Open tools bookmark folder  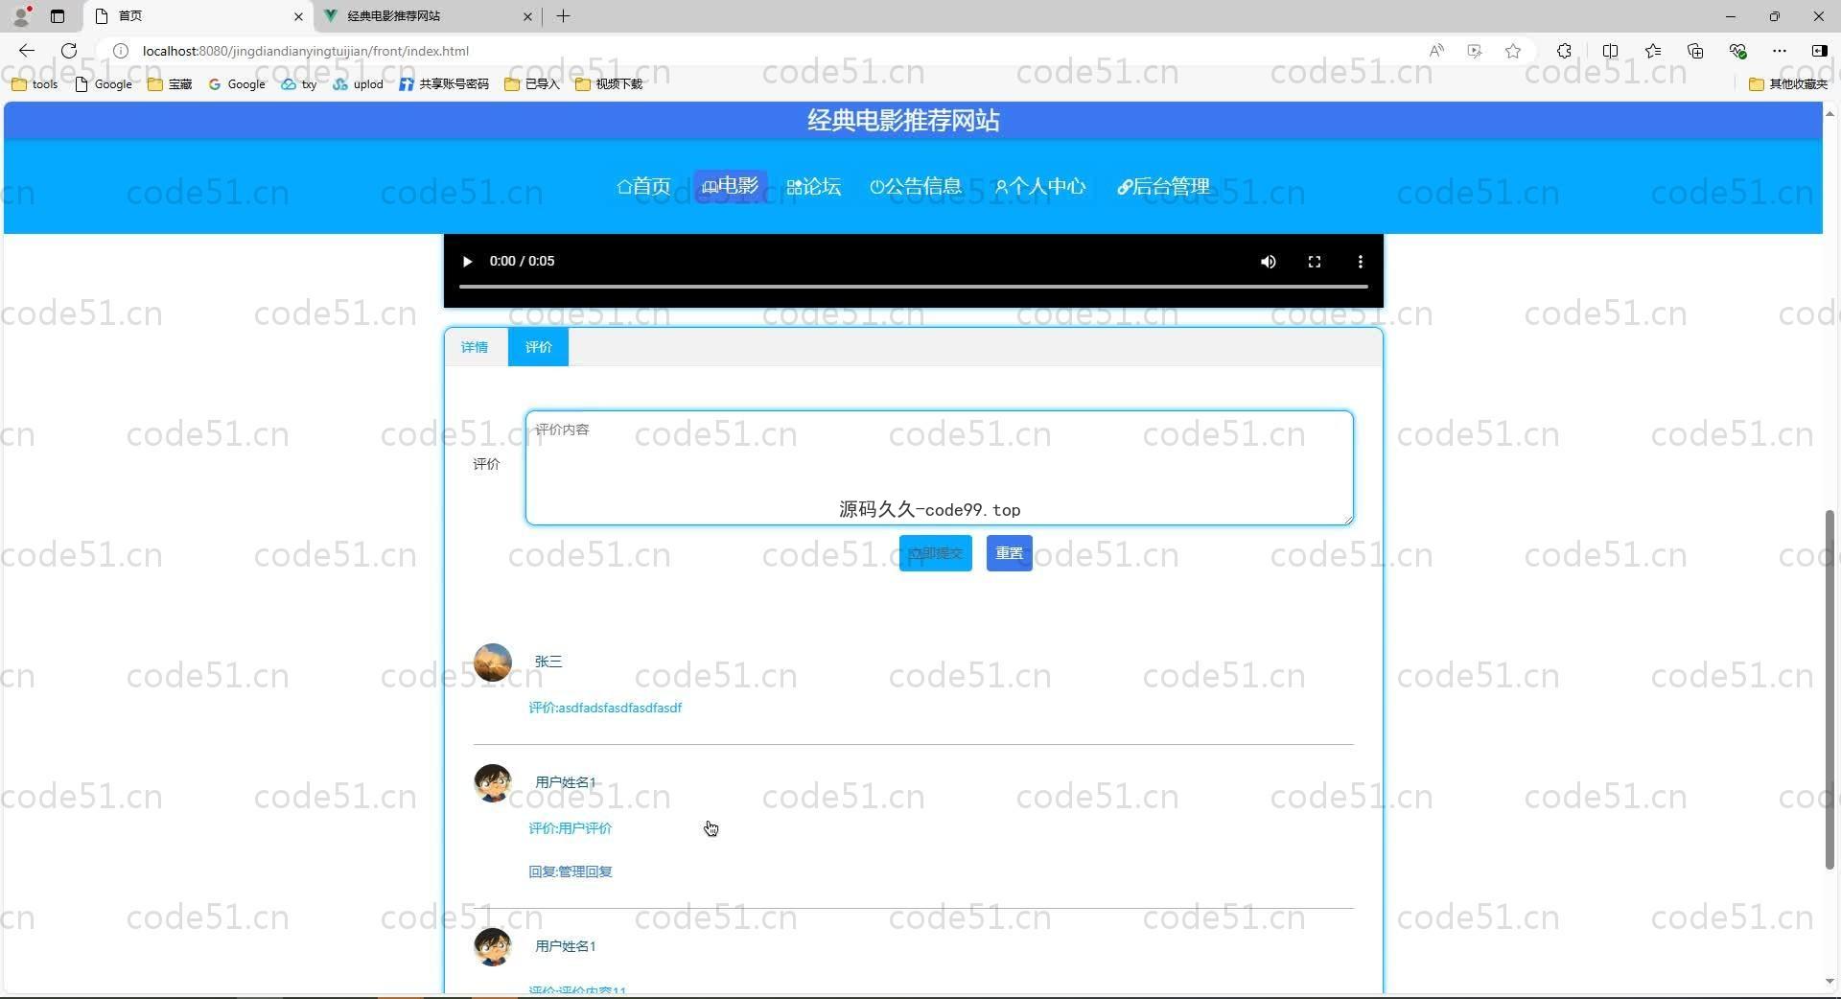pyautogui.click(x=35, y=84)
